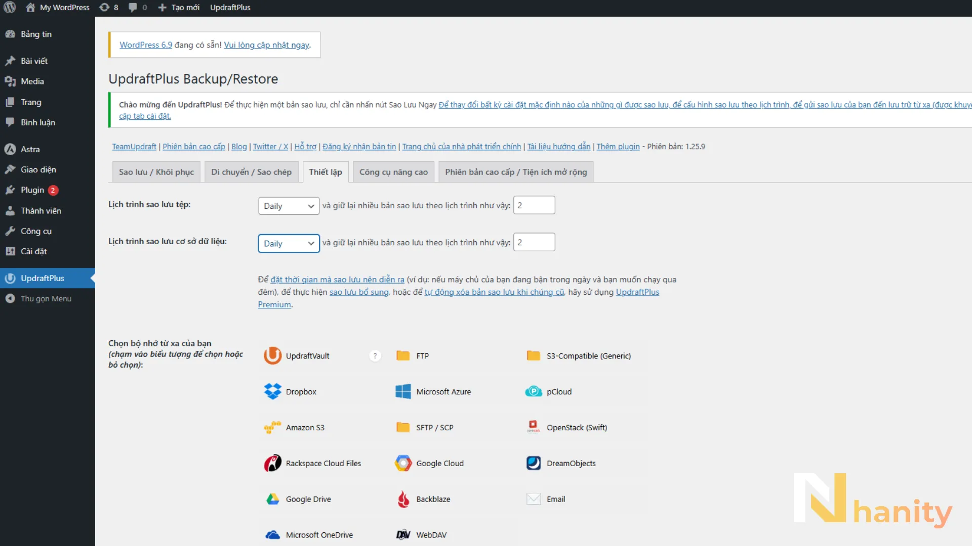
Task: Select the UpdraftVault storage icon
Action: pos(272,356)
